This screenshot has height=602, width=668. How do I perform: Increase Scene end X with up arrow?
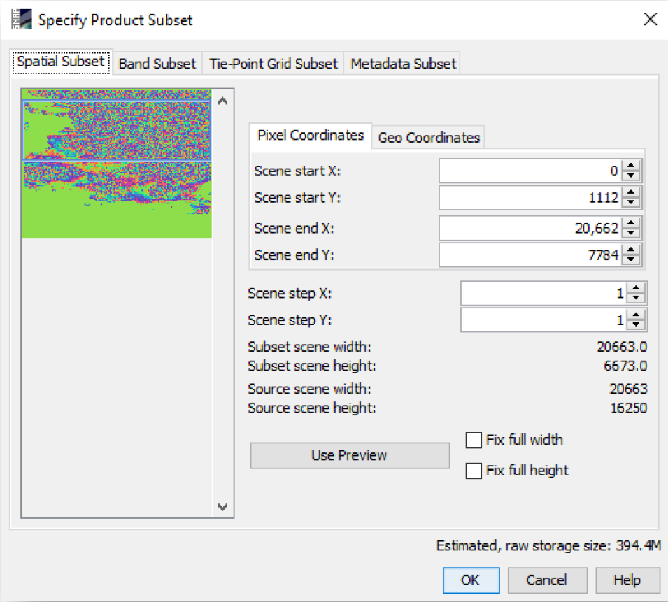point(631,223)
